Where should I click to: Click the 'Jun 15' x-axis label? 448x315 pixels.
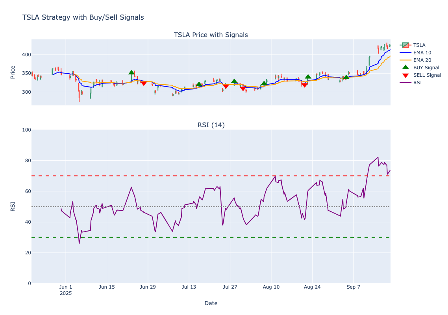(107, 287)
